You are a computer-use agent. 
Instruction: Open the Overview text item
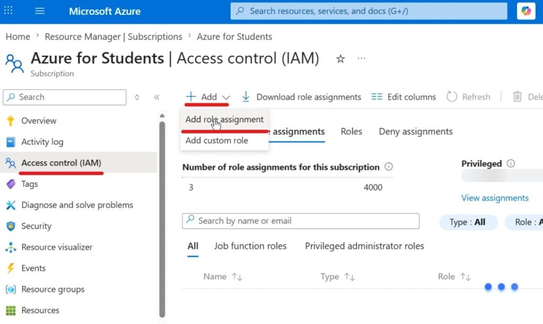39,121
